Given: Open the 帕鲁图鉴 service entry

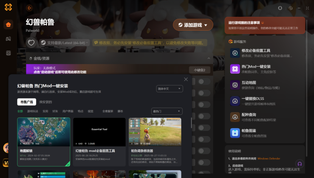Looking at the screenshot, I should click(265, 133).
